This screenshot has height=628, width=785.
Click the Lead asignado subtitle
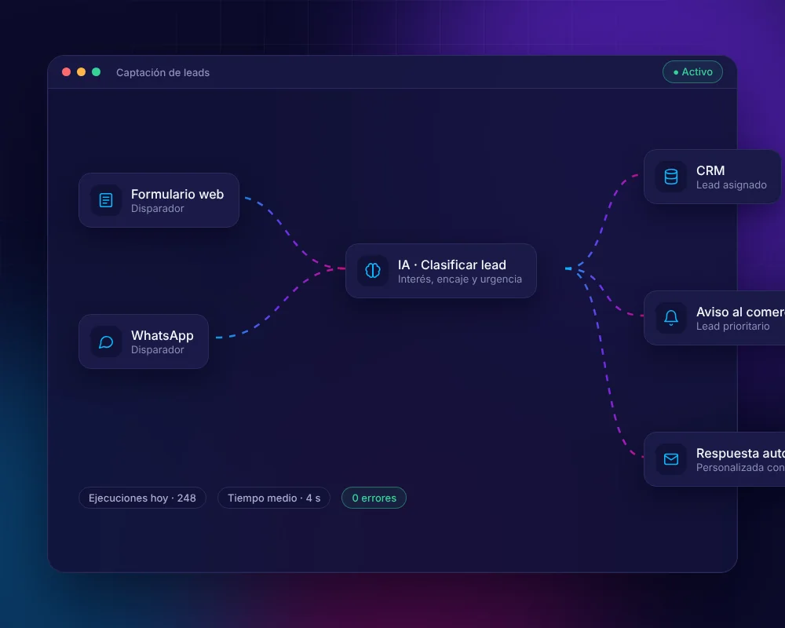731,184
